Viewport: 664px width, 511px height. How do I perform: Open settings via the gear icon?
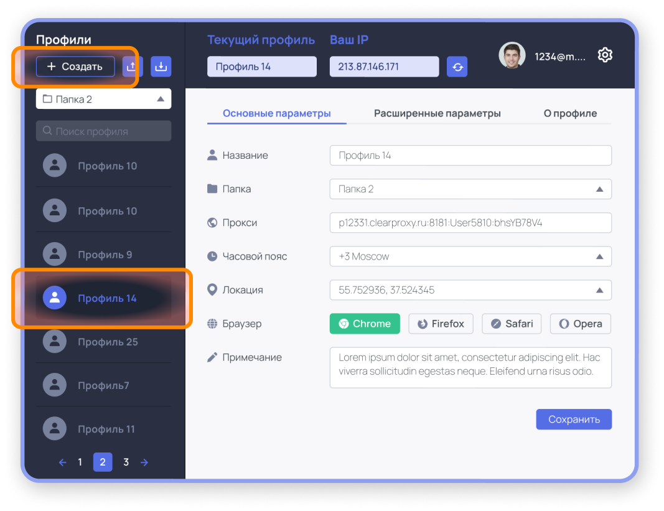pos(604,55)
